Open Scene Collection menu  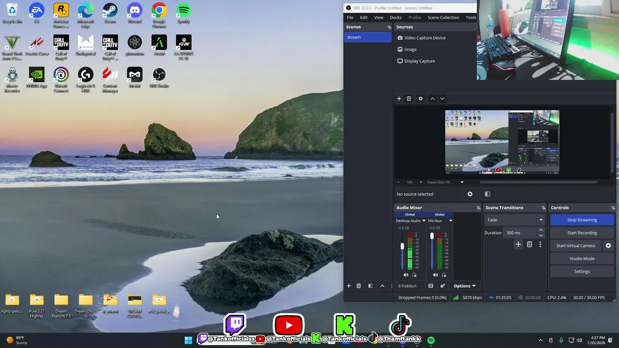point(443,17)
